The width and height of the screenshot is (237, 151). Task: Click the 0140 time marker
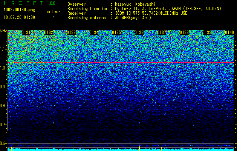[x=229, y=32]
